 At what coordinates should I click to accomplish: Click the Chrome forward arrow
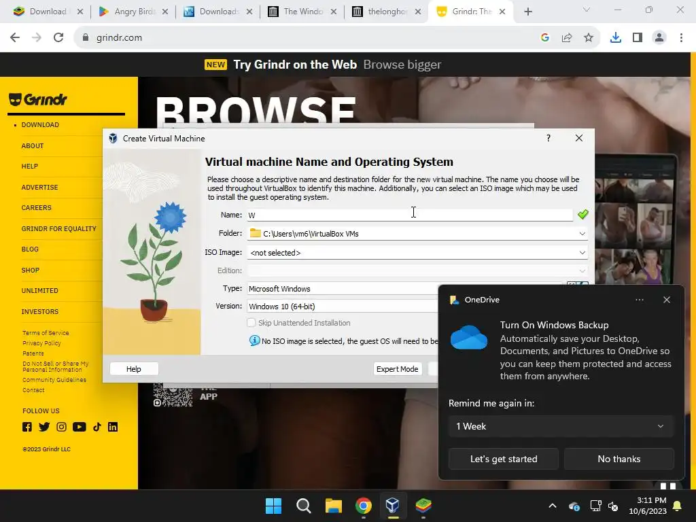point(37,38)
